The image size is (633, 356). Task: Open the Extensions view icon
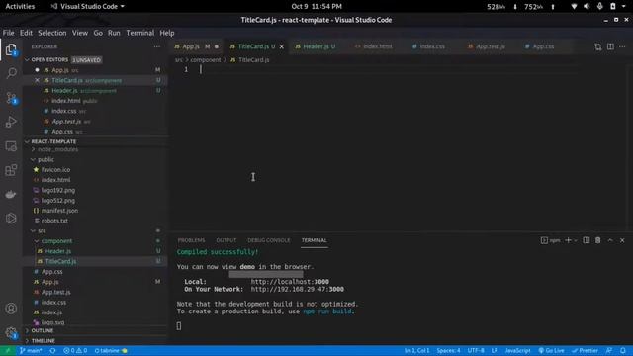11,170
